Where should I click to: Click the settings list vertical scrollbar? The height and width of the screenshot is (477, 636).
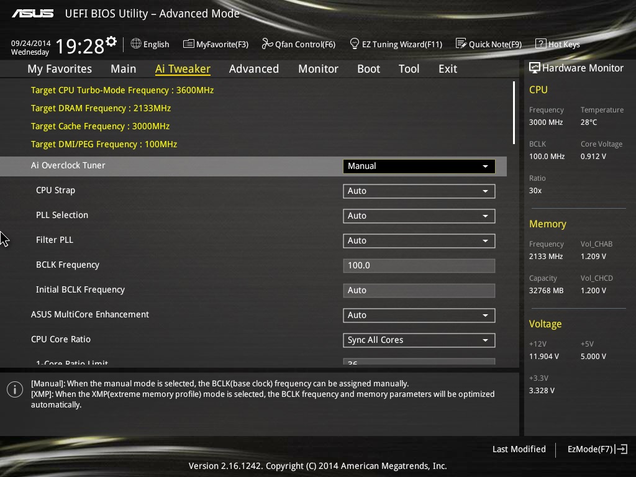(x=514, y=113)
